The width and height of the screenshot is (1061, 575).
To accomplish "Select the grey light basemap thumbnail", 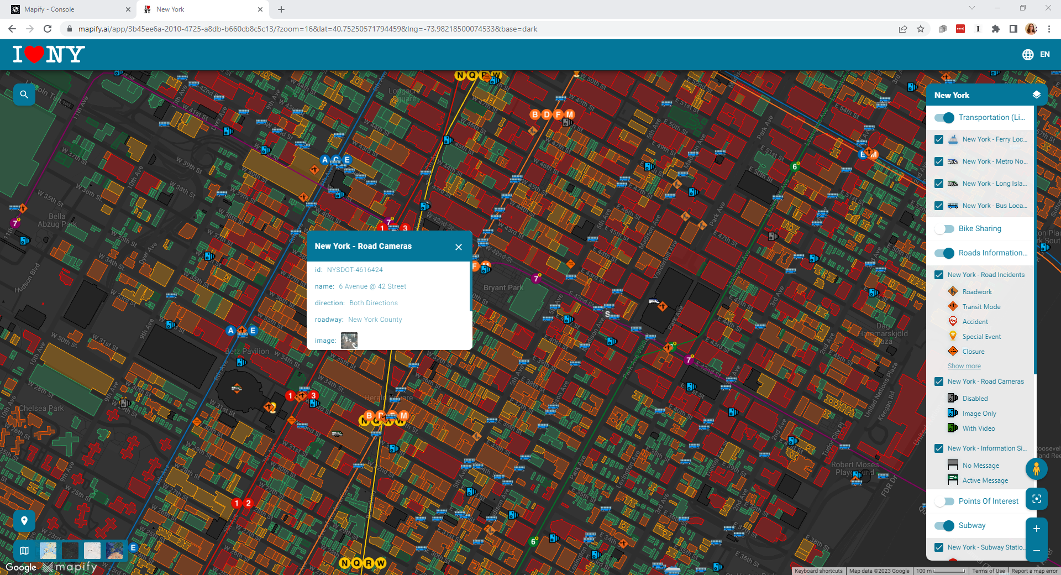I will click(92, 551).
